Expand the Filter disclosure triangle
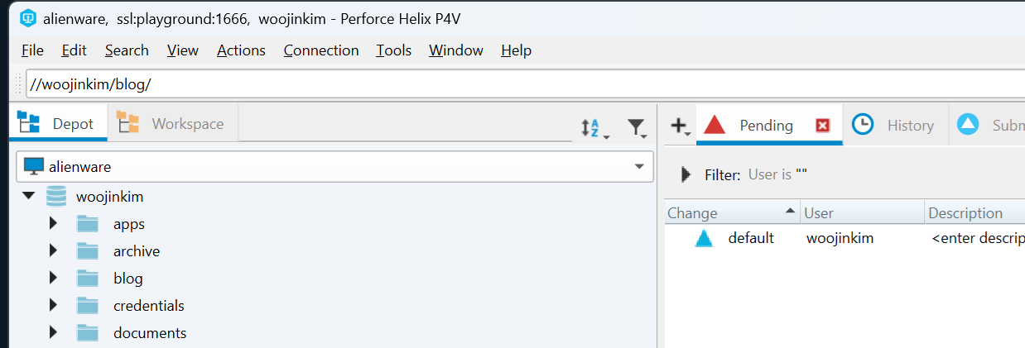The width and height of the screenshot is (1025, 348). click(x=686, y=174)
